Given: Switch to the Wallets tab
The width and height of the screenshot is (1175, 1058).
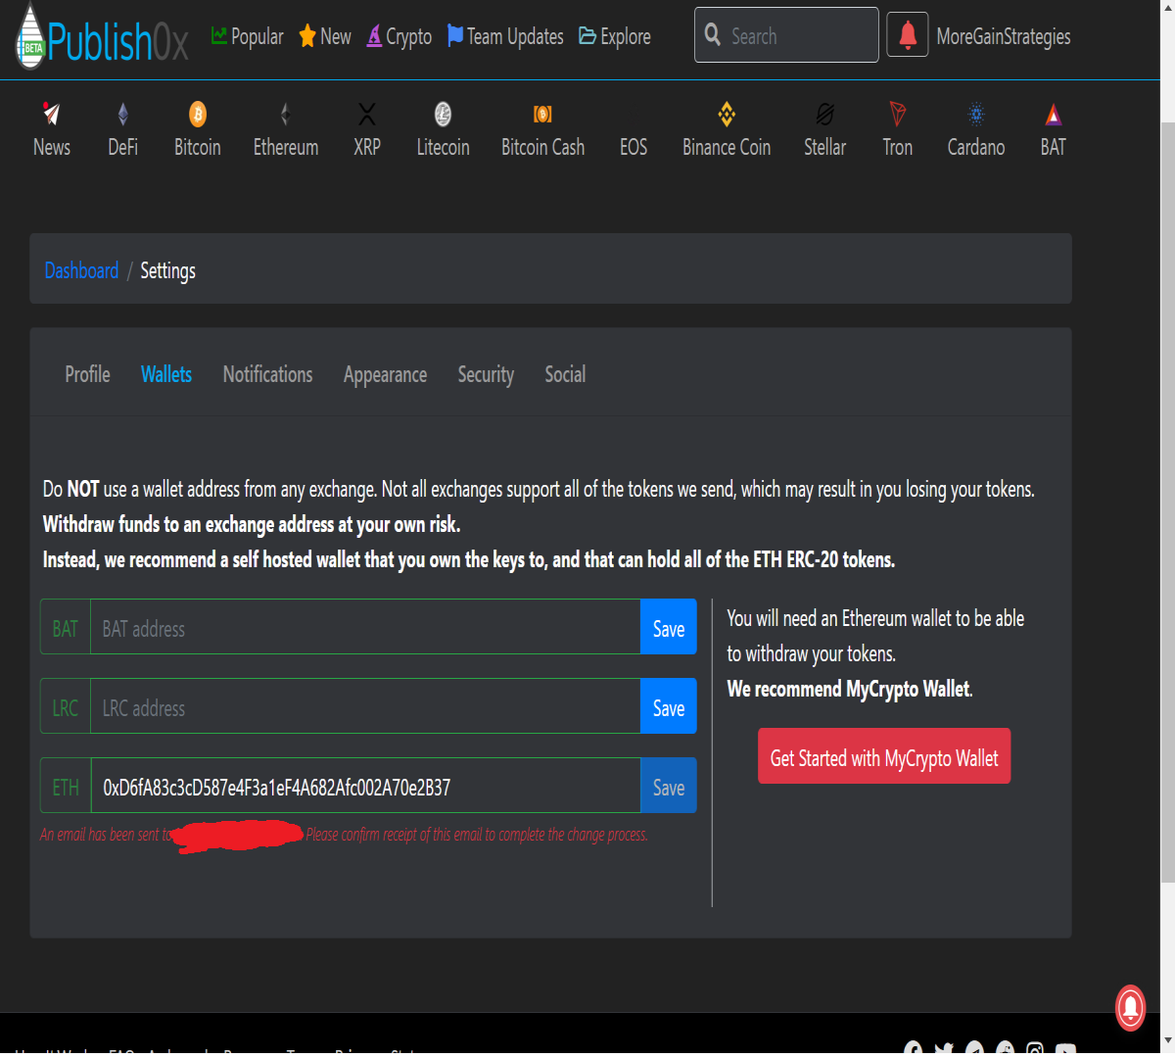Looking at the screenshot, I should point(166,374).
